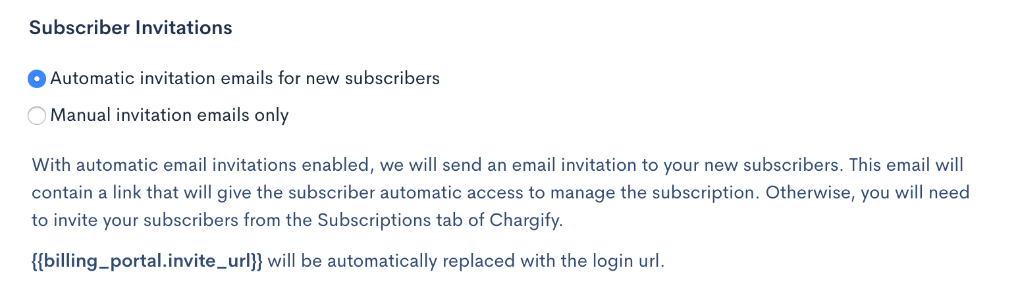Image resolution: width=1018 pixels, height=293 pixels.
Task: Click "Subscriptions tab" in the description text
Action: click(x=368, y=220)
